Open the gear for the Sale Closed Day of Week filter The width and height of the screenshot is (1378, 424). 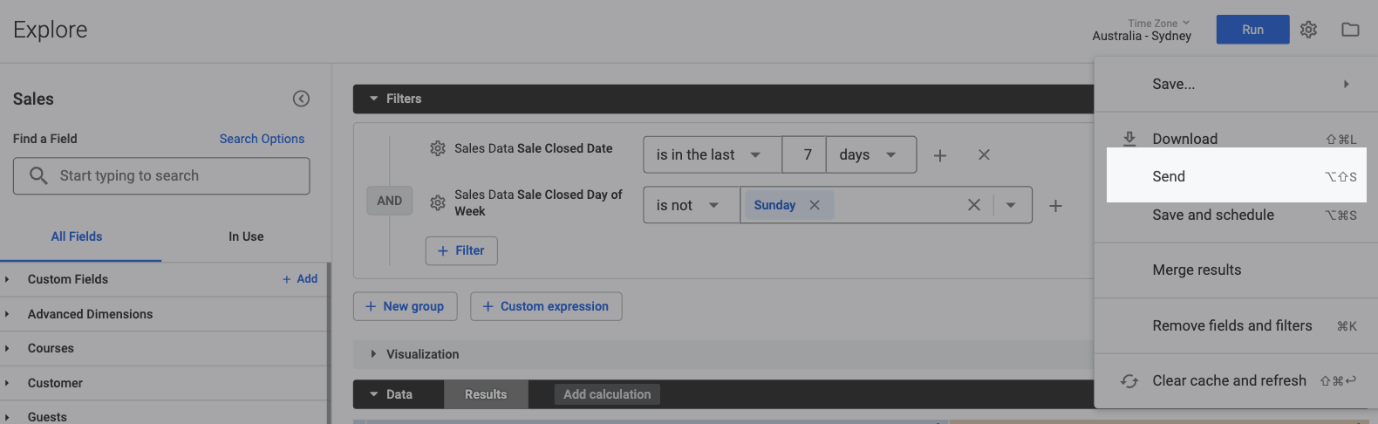(x=438, y=202)
